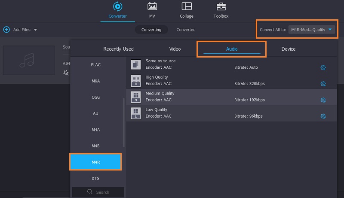Open the MV module icon
This screenshot has width=344, height=198.
point(152,7)
